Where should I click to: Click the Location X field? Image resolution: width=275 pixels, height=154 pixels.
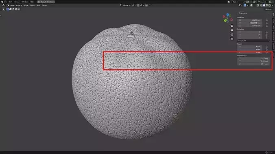coord(250,20)
